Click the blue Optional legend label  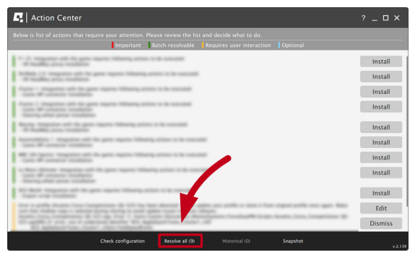(x=293, y=46)
